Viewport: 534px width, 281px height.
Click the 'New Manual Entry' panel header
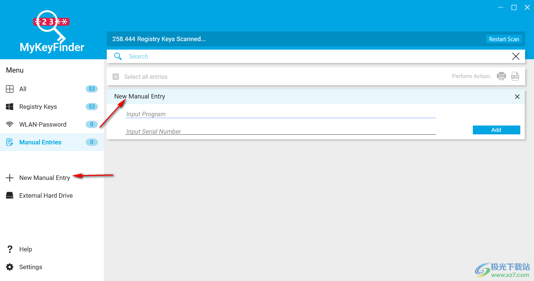click(x=316, y=97)
